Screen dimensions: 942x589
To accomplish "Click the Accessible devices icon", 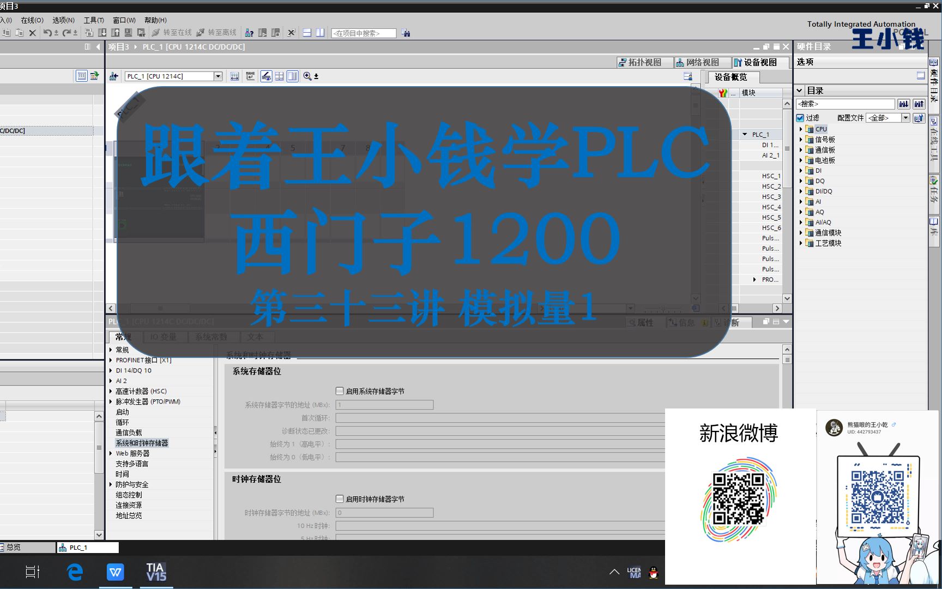I will coord(249,33).
